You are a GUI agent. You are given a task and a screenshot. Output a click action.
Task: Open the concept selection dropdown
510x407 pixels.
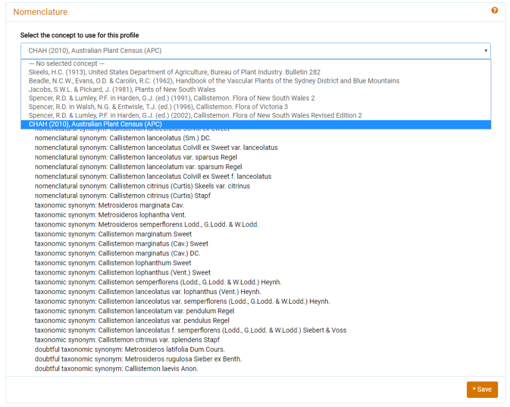click(255, 51)
